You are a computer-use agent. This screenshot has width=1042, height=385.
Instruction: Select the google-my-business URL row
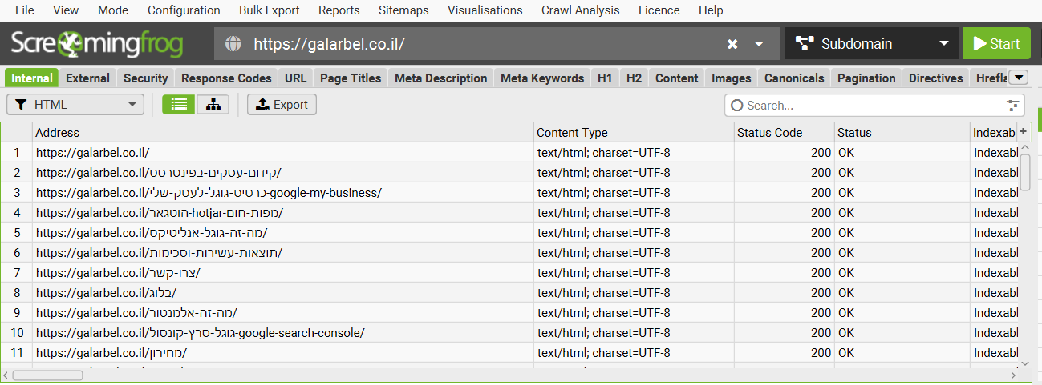[x=283, y=193]
